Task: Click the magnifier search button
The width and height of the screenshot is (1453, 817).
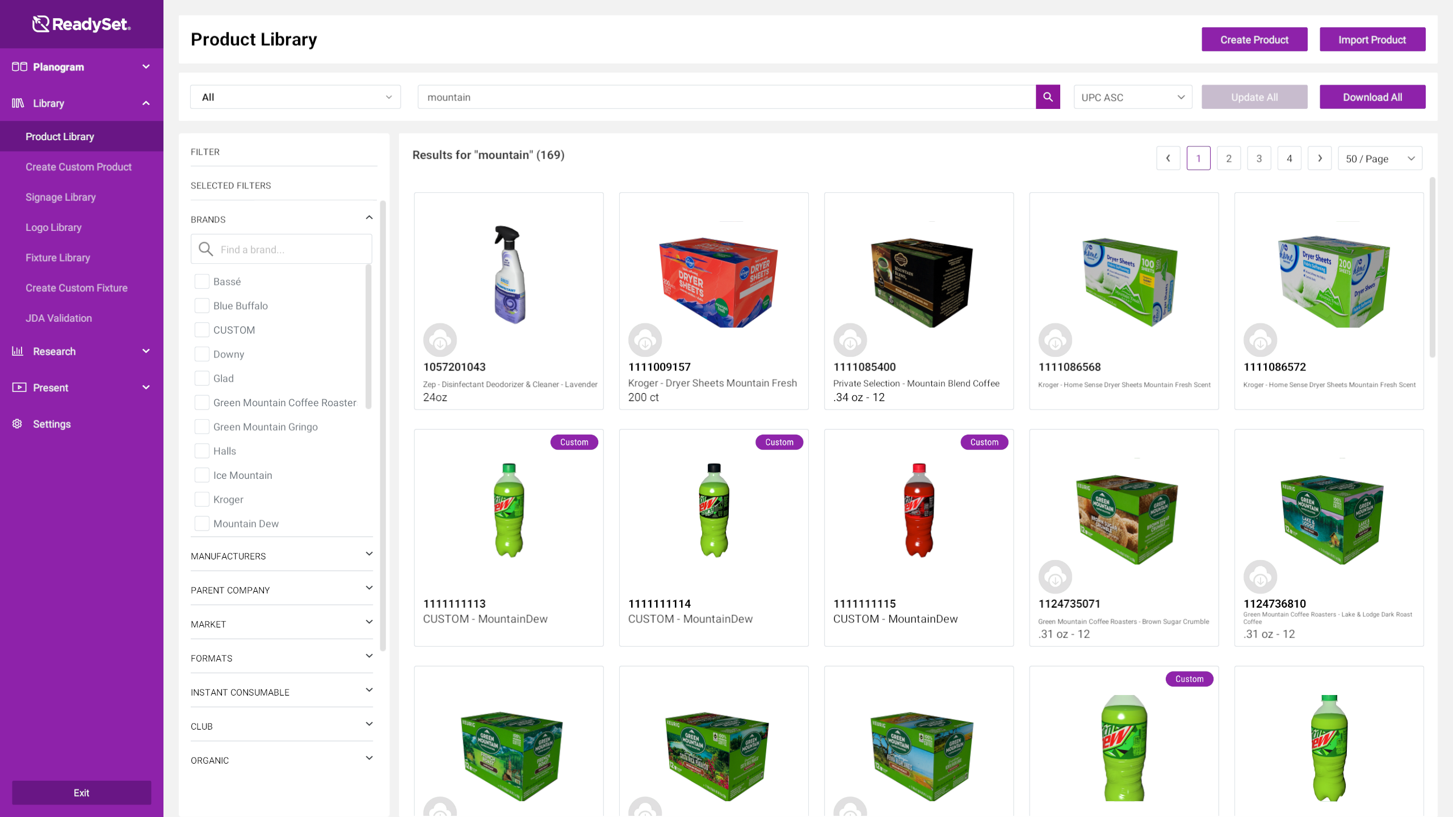Action: pos(1048,97)
